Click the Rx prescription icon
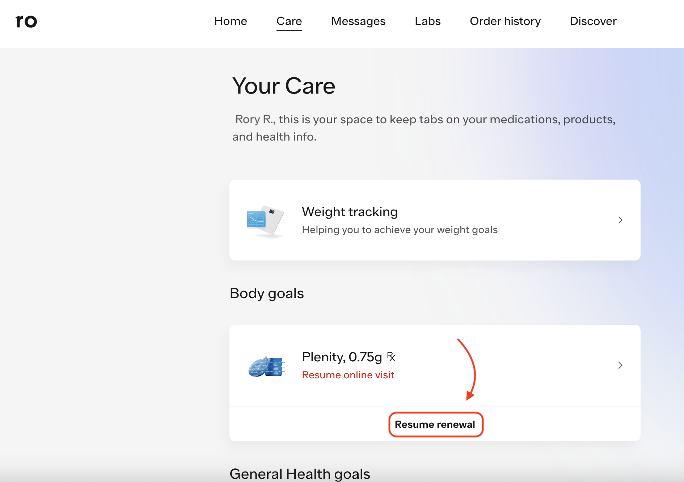 pyautogui.click(x=391, y=356)
